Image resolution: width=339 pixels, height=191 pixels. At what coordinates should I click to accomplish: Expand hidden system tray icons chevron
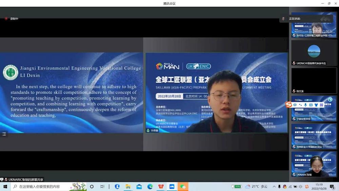[274, 187]
